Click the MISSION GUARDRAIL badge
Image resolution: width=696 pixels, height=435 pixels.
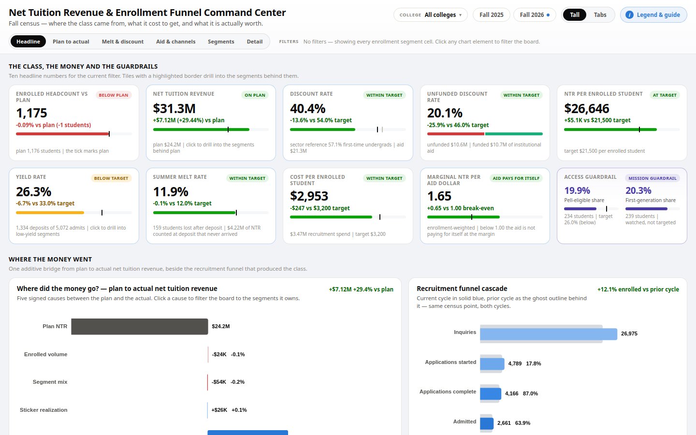coord(652,178)
